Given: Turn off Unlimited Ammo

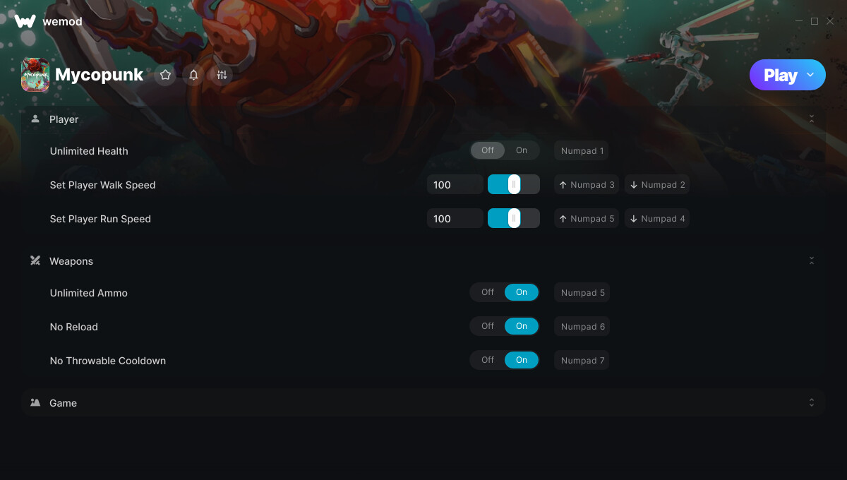Looking at the screenshot, I should click(488, 292).
